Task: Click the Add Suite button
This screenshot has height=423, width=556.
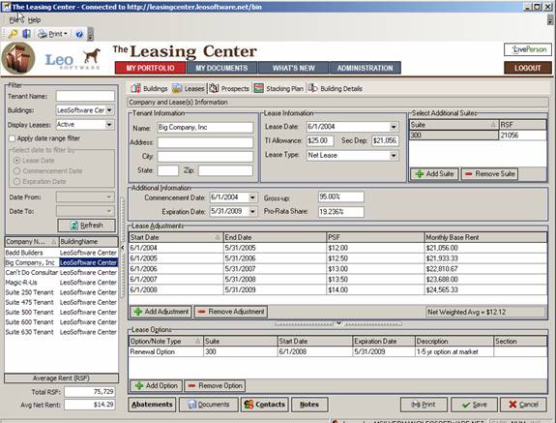Action: click(x=435, y=174)
